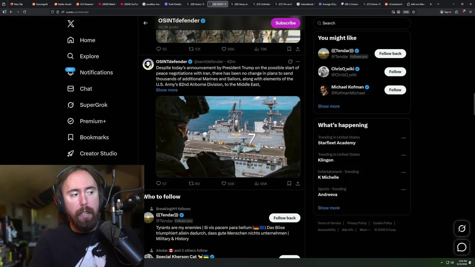
Task: Reply to the top post with 55 replies
Action: coord(161,49)
